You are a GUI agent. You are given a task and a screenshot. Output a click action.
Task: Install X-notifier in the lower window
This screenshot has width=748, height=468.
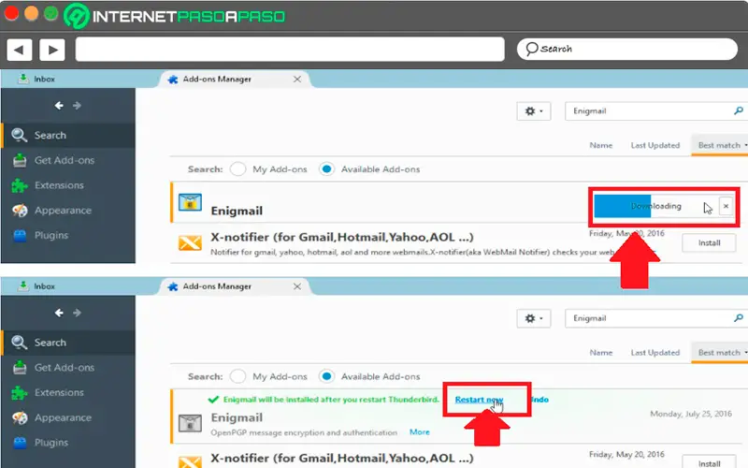(709, 462)
